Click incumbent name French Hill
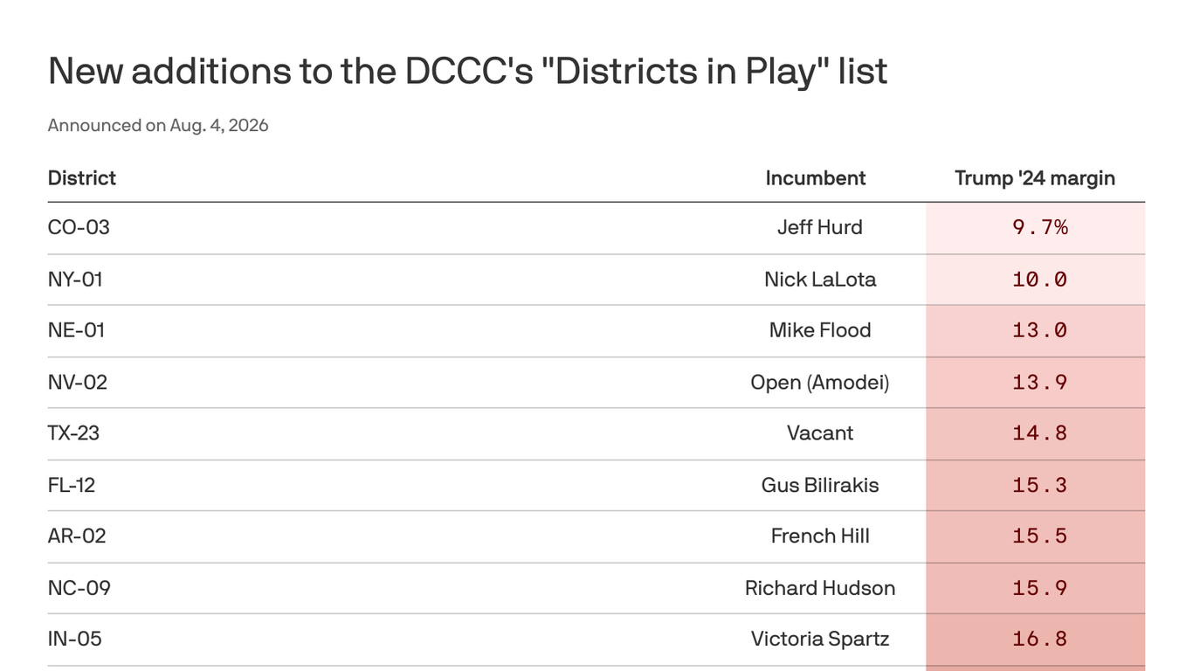1193x671 pixels. coord(820,536)
